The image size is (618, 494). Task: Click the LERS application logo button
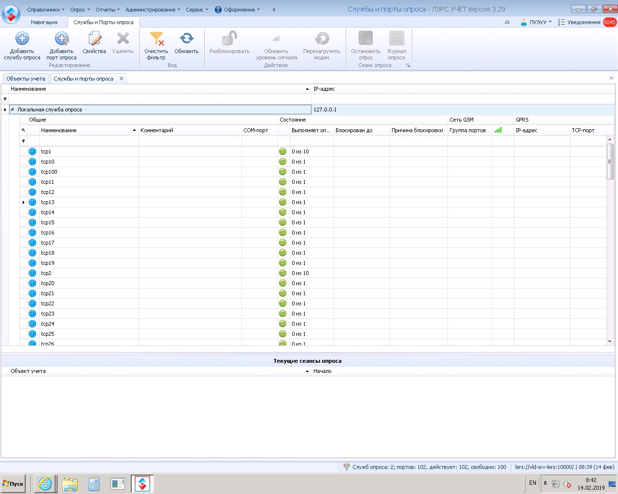(x=11, y=14)
